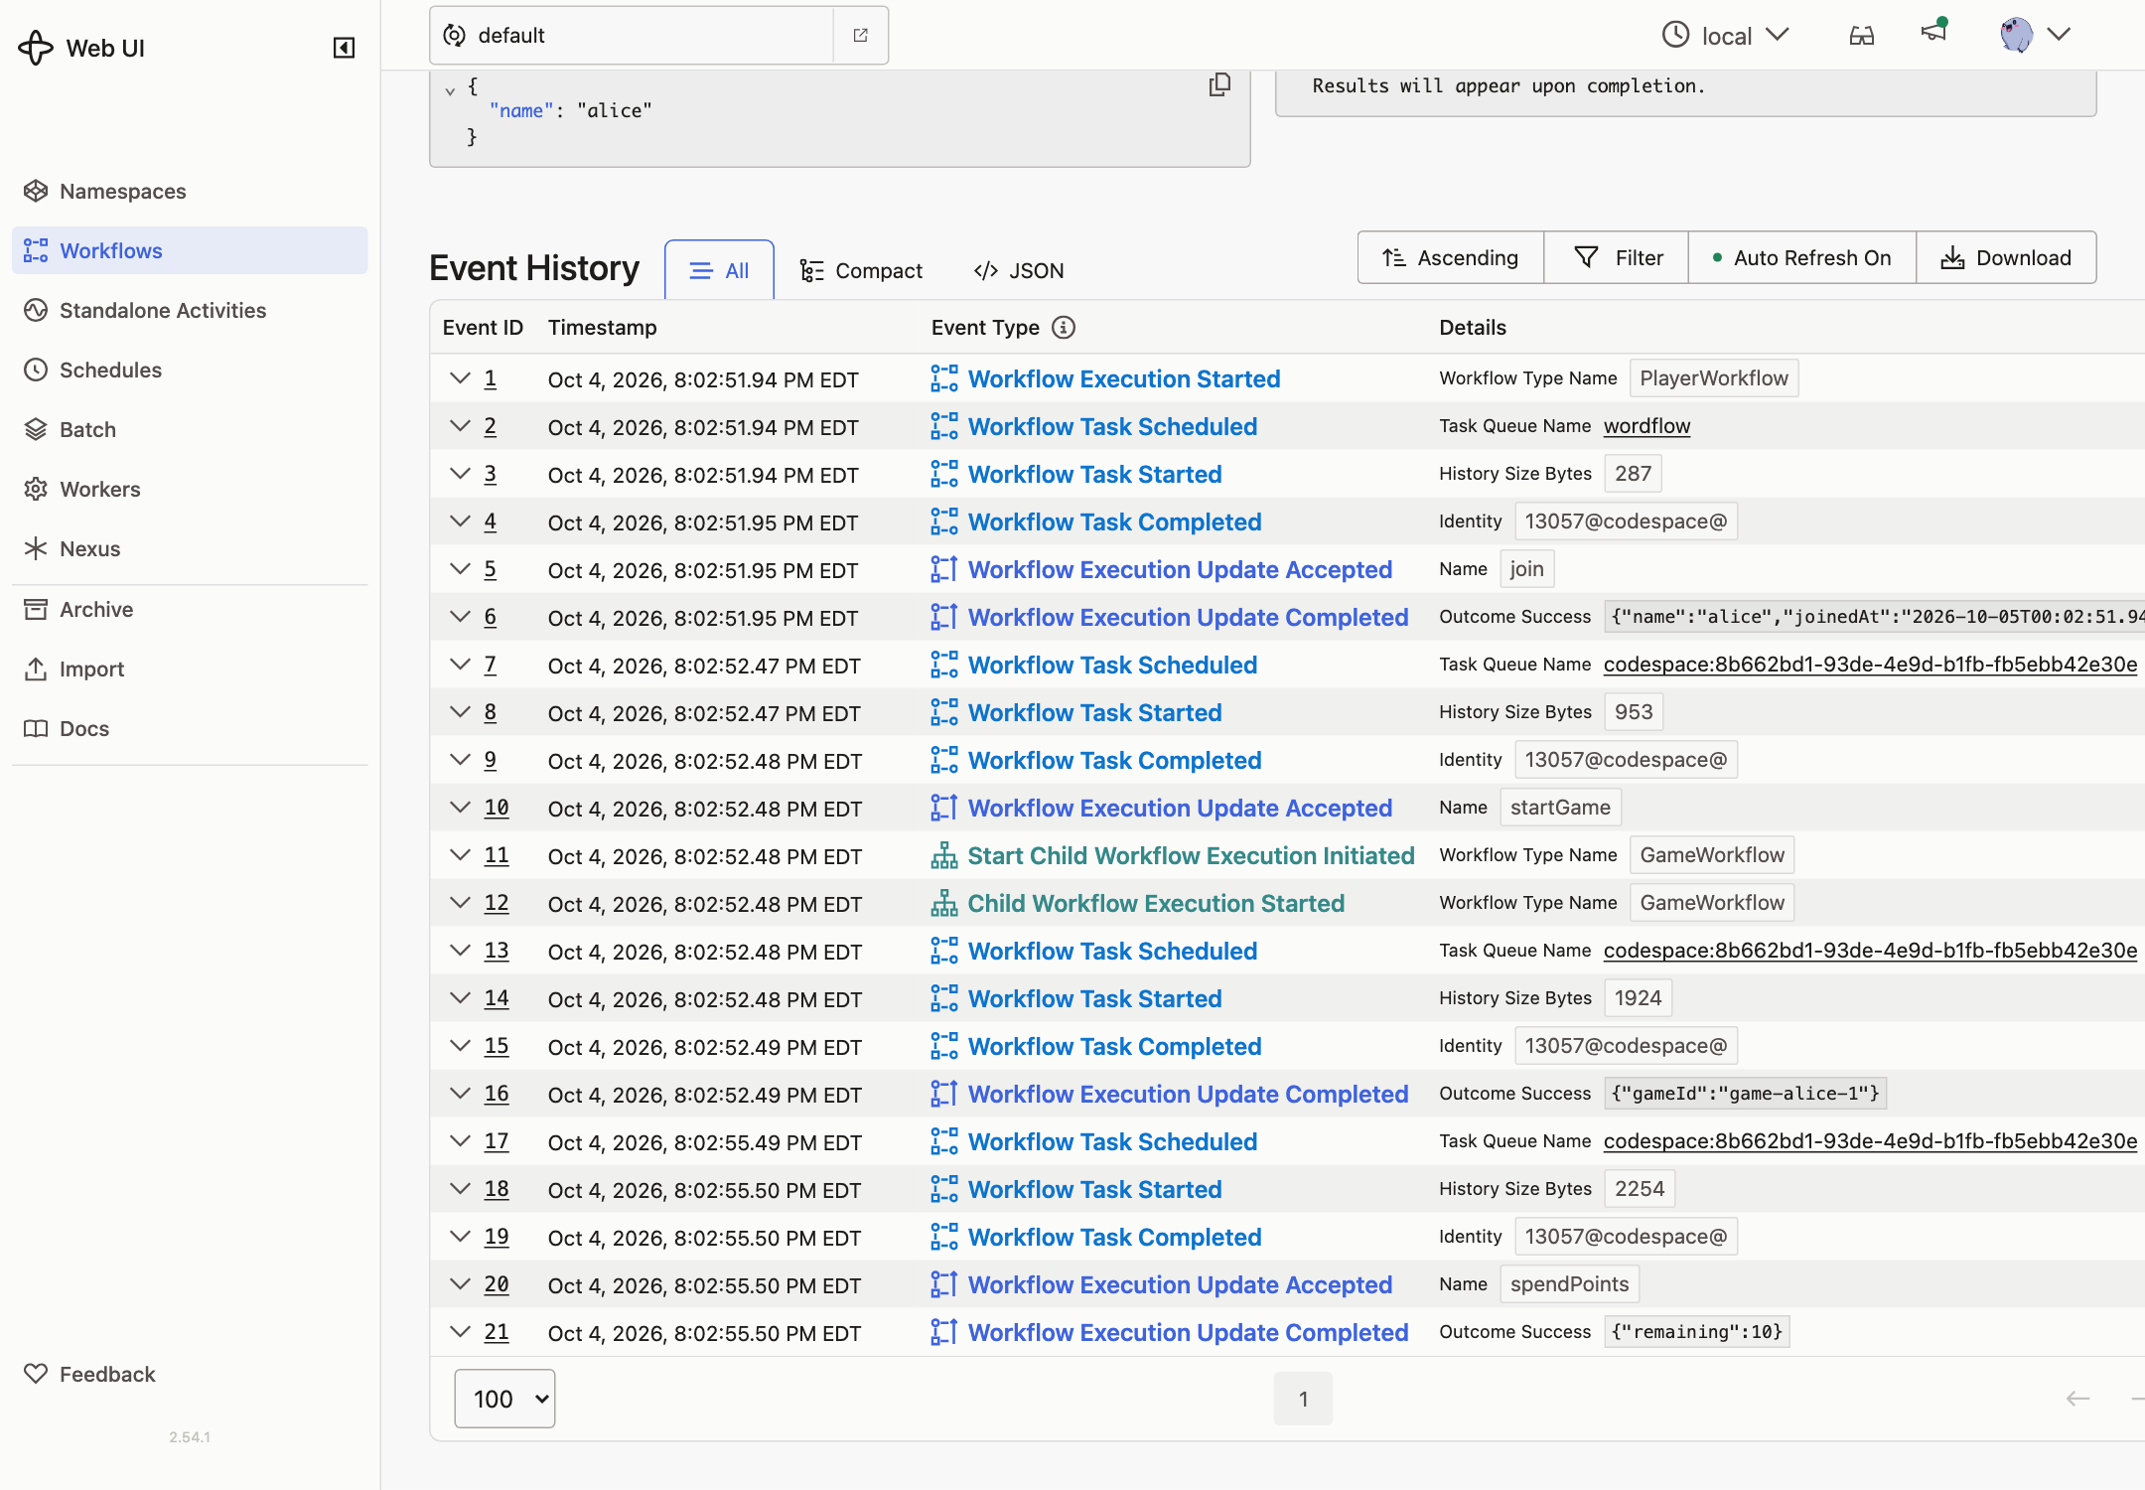Open the rows-per-page 100 dropdown

504,1399
